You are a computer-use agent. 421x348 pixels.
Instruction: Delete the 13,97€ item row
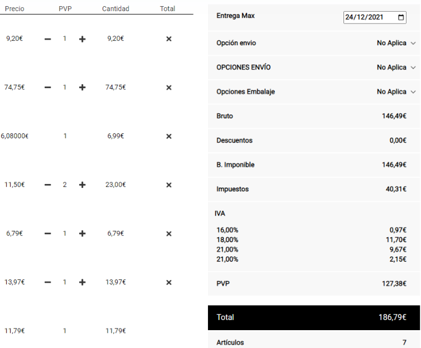[169, 282]
